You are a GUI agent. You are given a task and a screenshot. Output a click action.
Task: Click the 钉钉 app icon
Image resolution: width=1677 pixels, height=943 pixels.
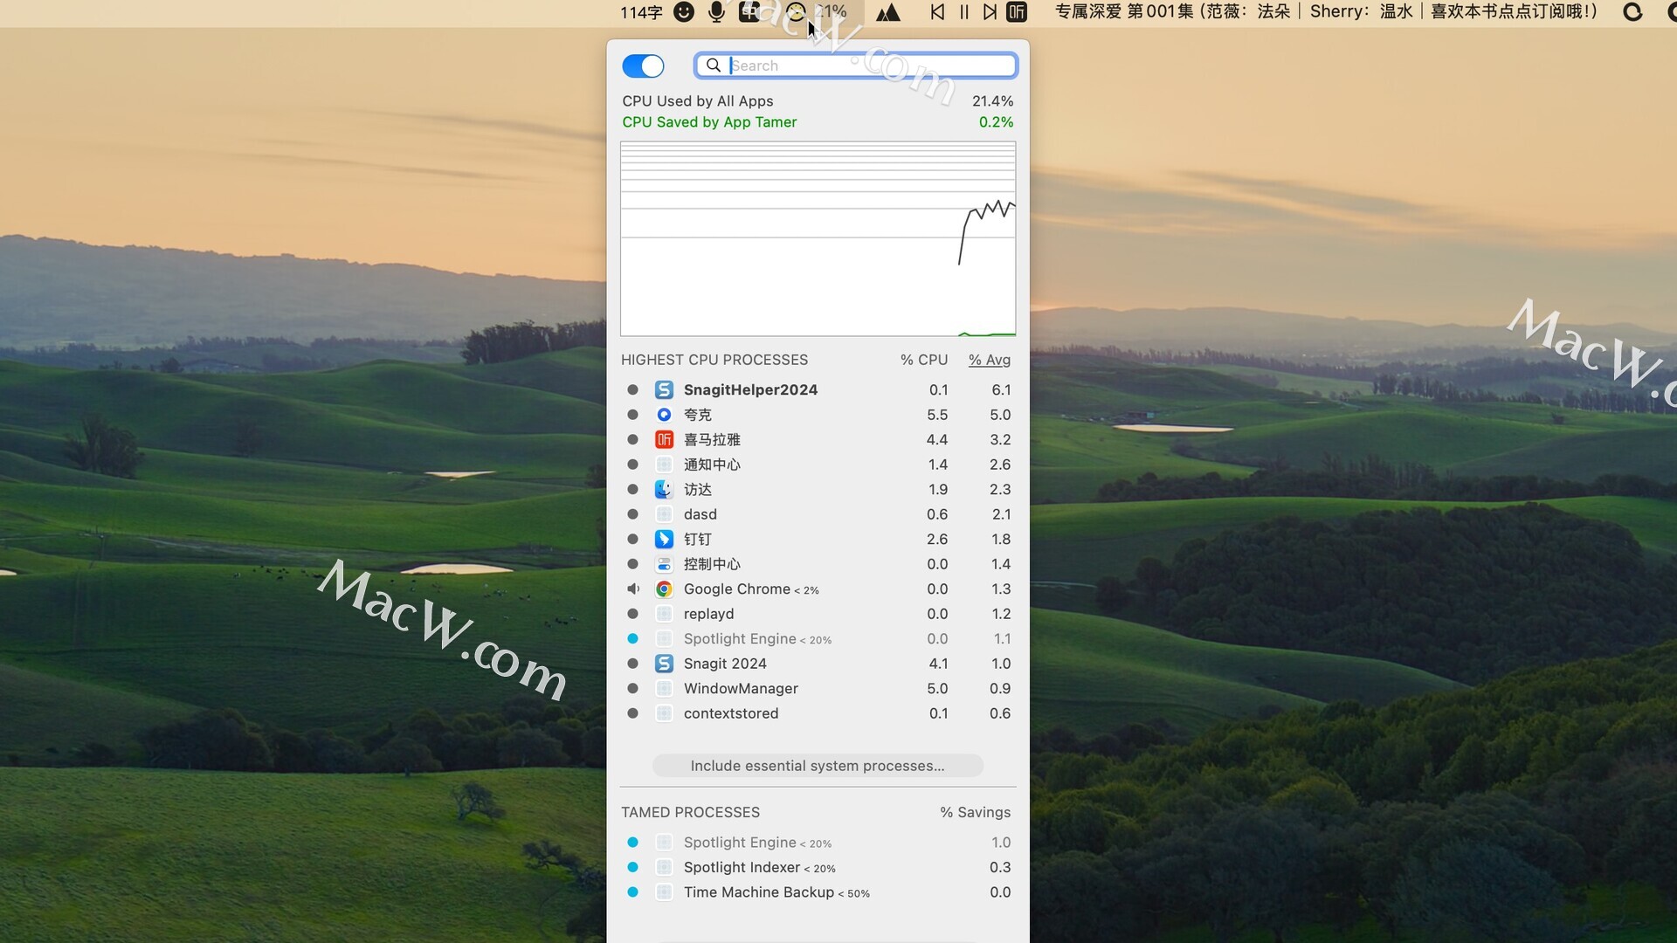point(664,539)
